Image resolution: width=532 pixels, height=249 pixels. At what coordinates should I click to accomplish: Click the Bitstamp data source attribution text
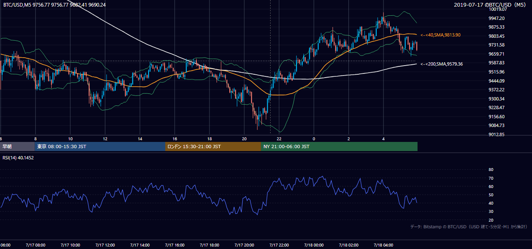469,227
